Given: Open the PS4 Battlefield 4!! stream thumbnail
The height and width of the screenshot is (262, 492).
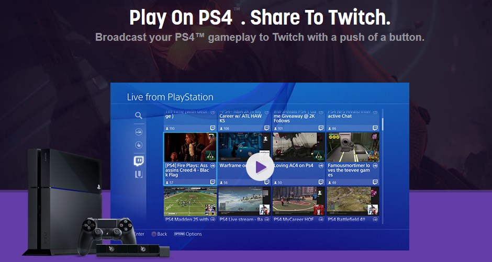Looking at the screenshot, I should click(x=353, y=201).
